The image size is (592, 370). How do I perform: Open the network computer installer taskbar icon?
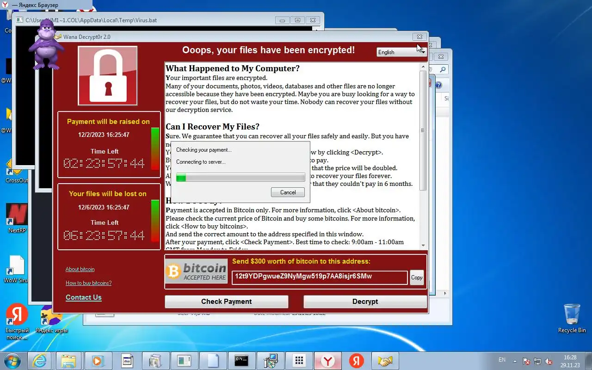270,361
